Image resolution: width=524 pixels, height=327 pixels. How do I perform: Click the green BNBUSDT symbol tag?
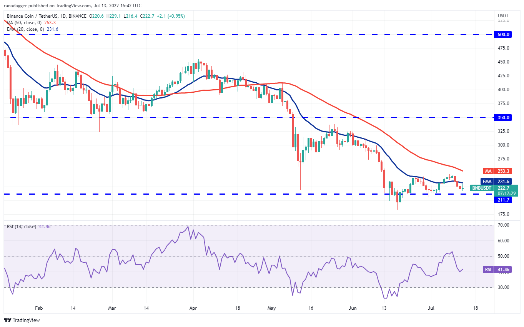click(481, 188)
